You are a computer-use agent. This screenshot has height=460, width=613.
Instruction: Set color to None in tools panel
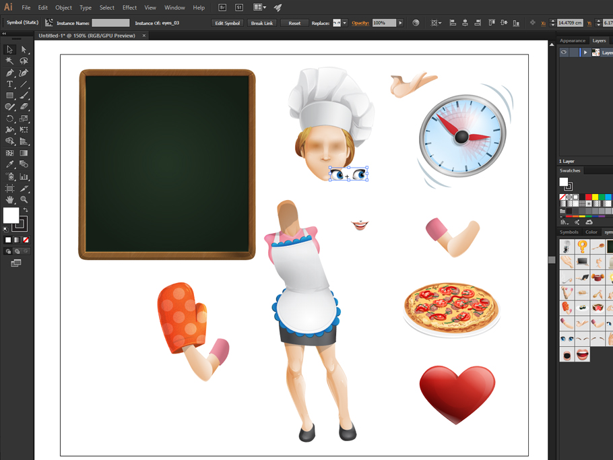(x=26, y=240)
